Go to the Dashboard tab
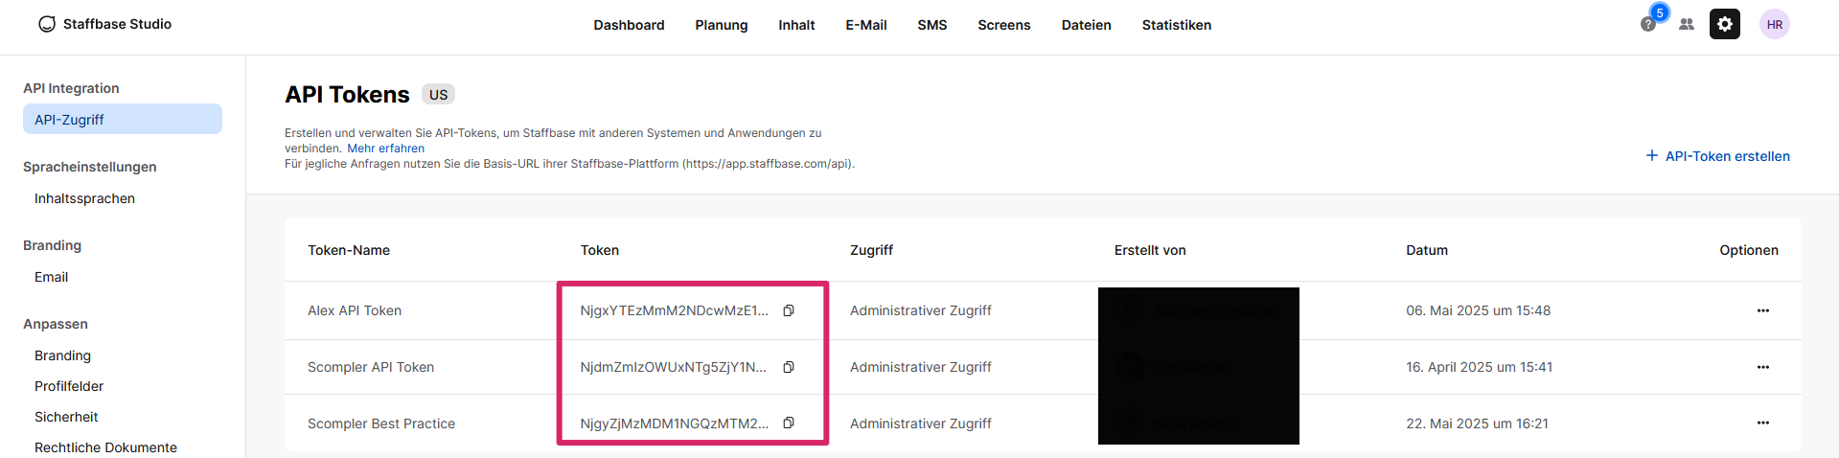 click(x=629, y=25)
